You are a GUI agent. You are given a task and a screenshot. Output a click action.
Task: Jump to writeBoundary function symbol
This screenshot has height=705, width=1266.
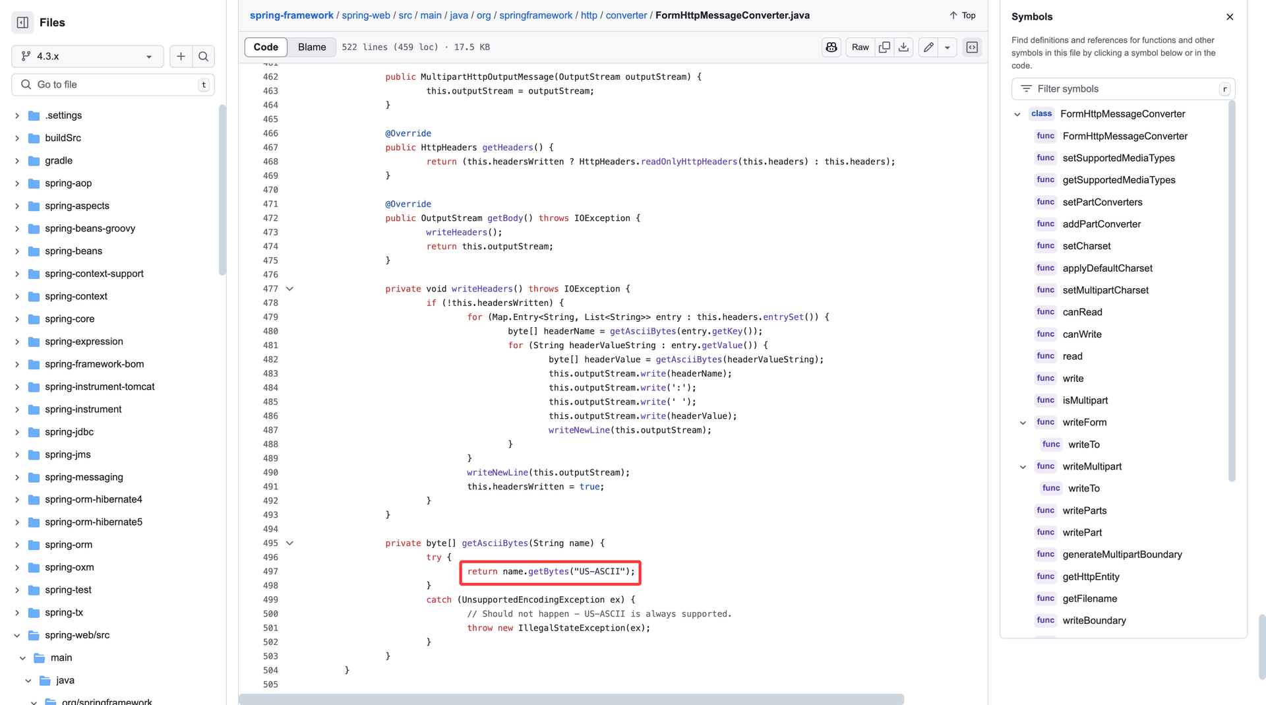point(1094,621)
